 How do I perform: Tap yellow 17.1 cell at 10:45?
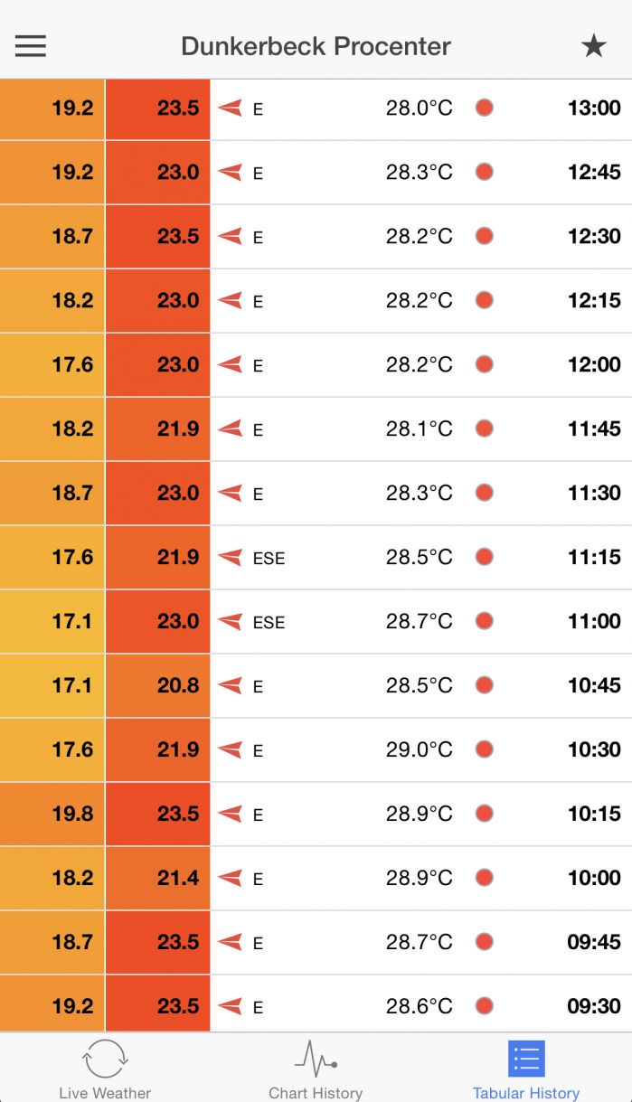[52, 686]
